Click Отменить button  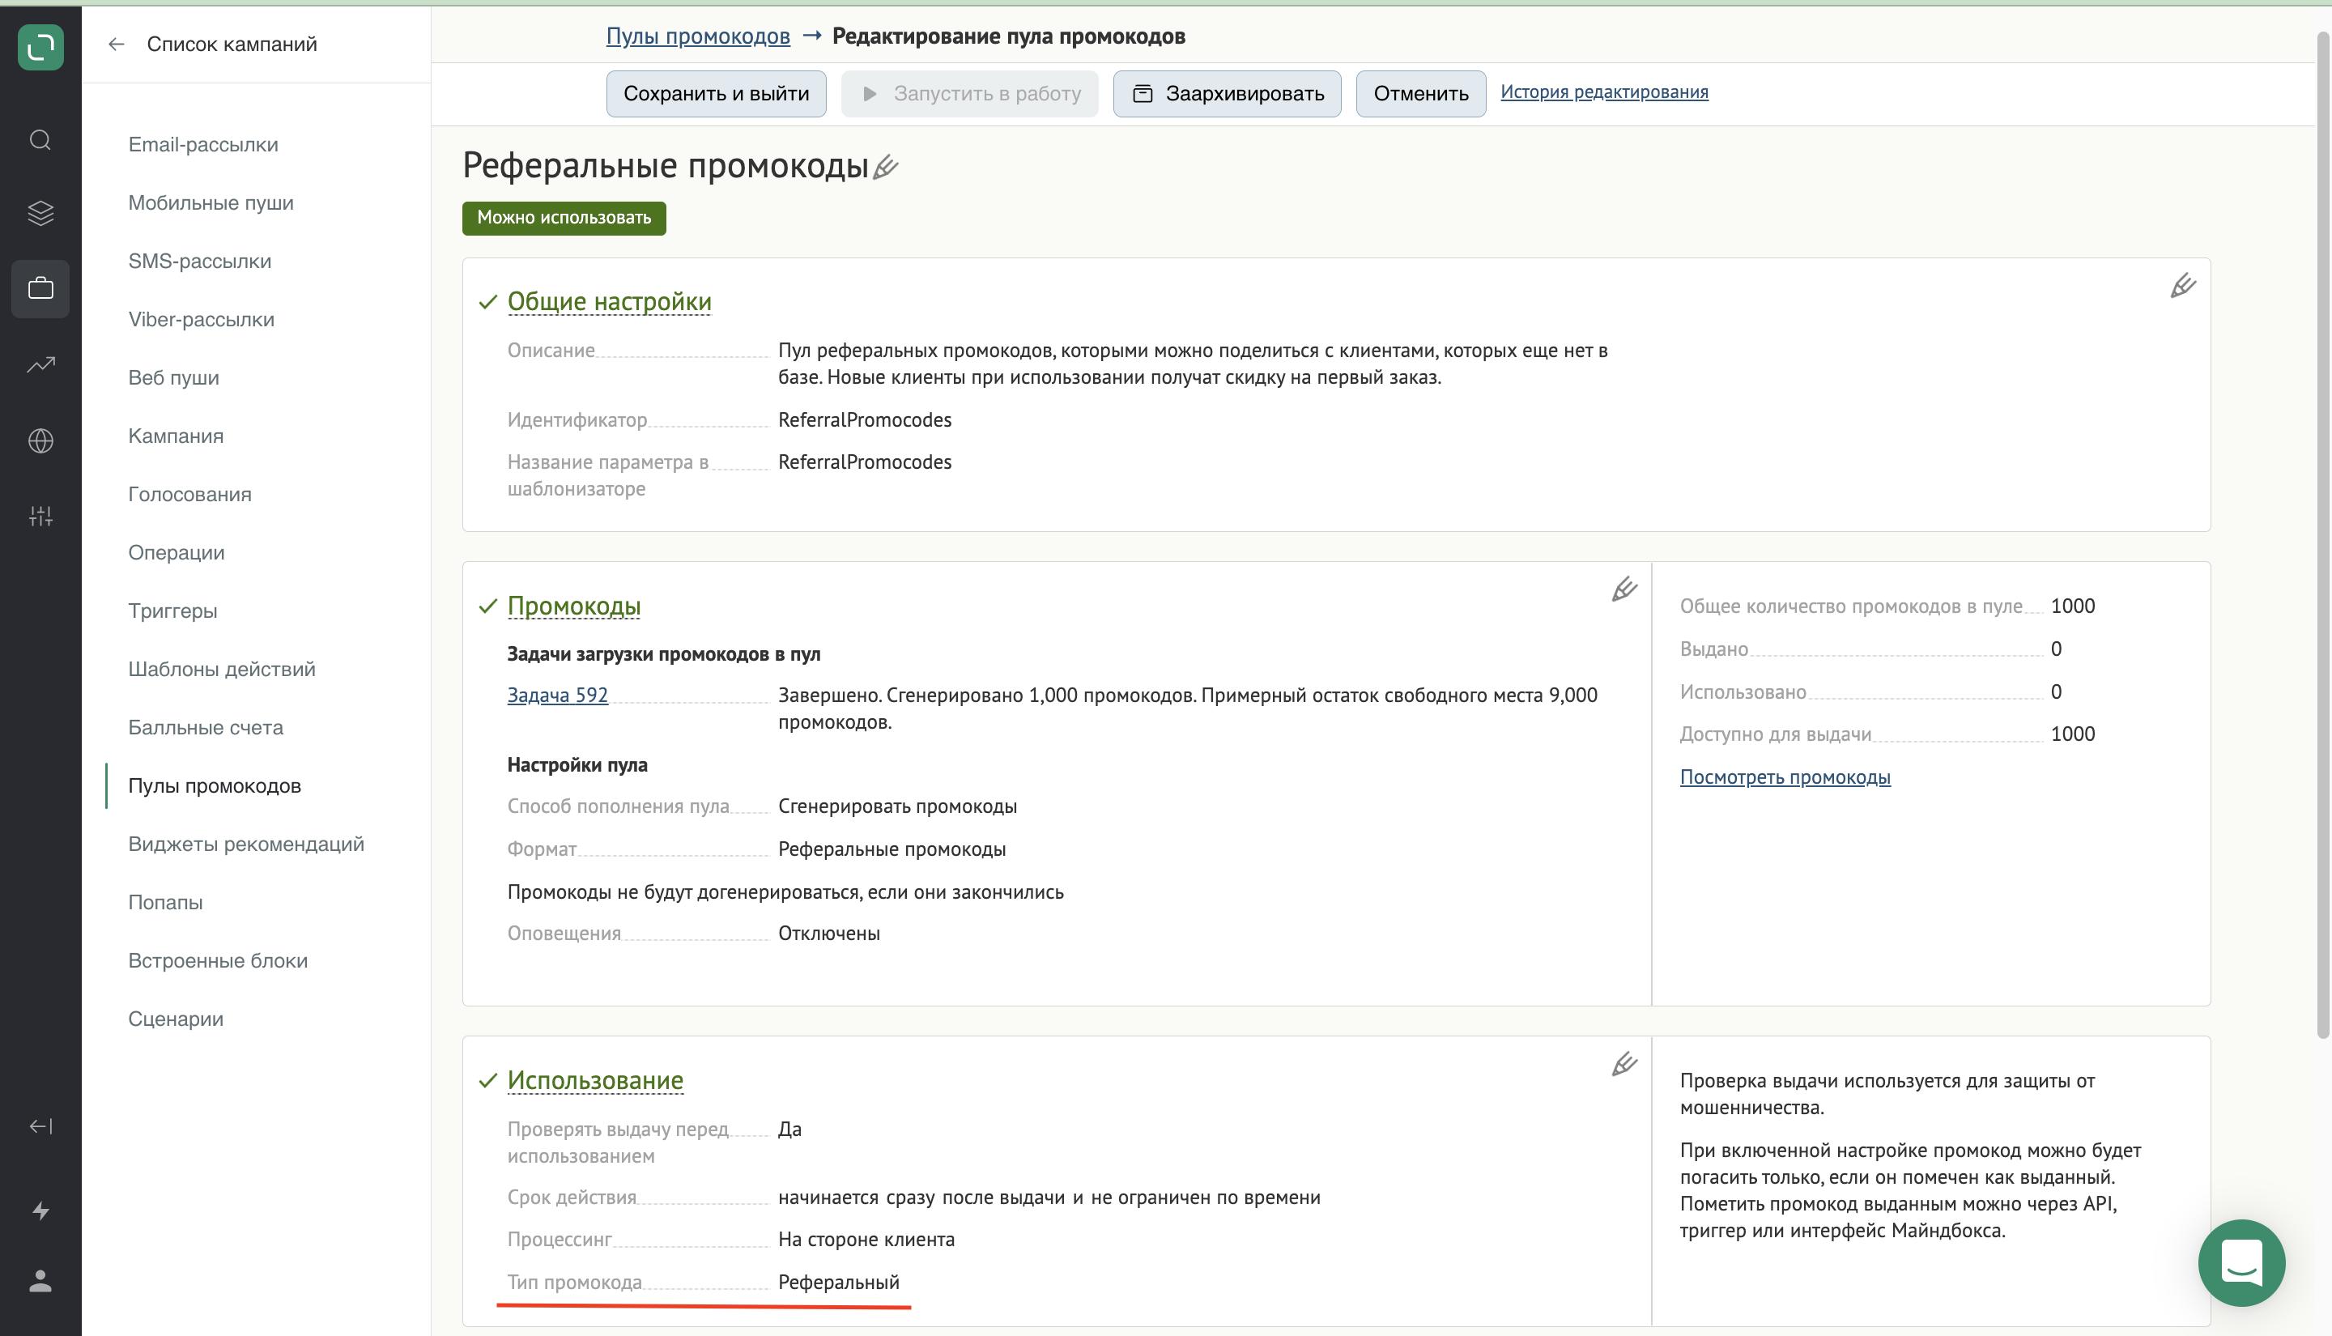[x=1420, y=94]
